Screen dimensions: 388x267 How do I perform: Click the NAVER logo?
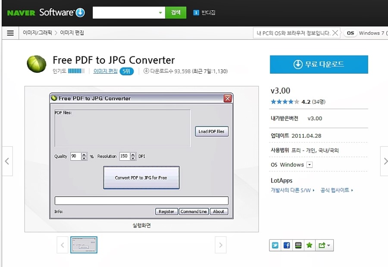pos(21,12)
